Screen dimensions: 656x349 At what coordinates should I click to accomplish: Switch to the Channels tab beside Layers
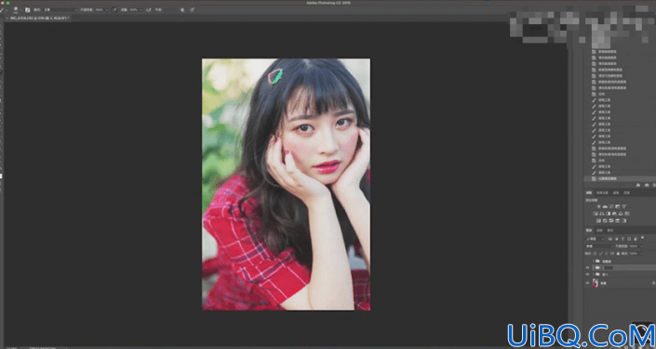(x=599, y=230)
